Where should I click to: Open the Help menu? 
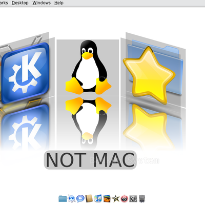click(x=59, y=3)
